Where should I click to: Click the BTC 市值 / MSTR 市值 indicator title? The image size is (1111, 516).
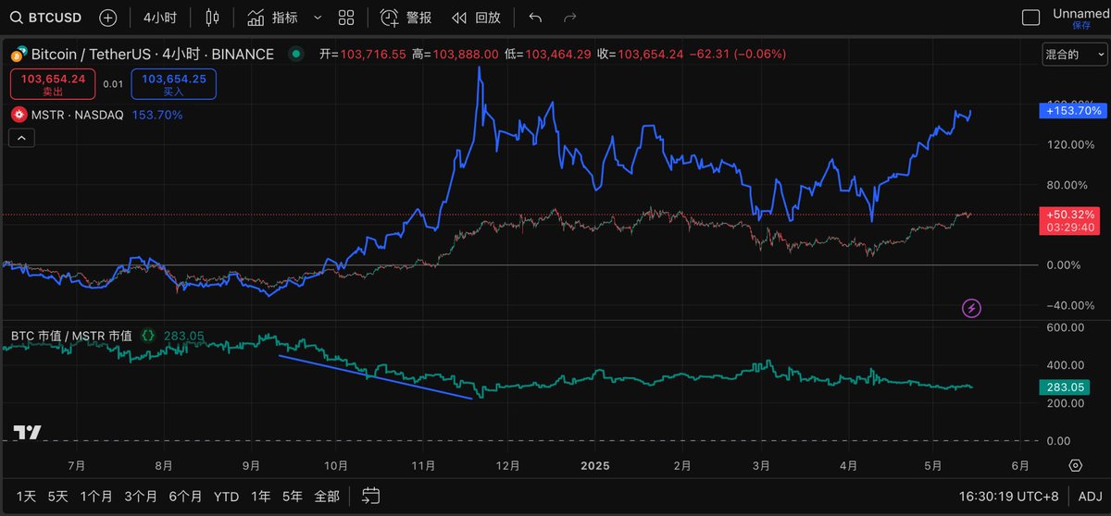coord(71,335)
